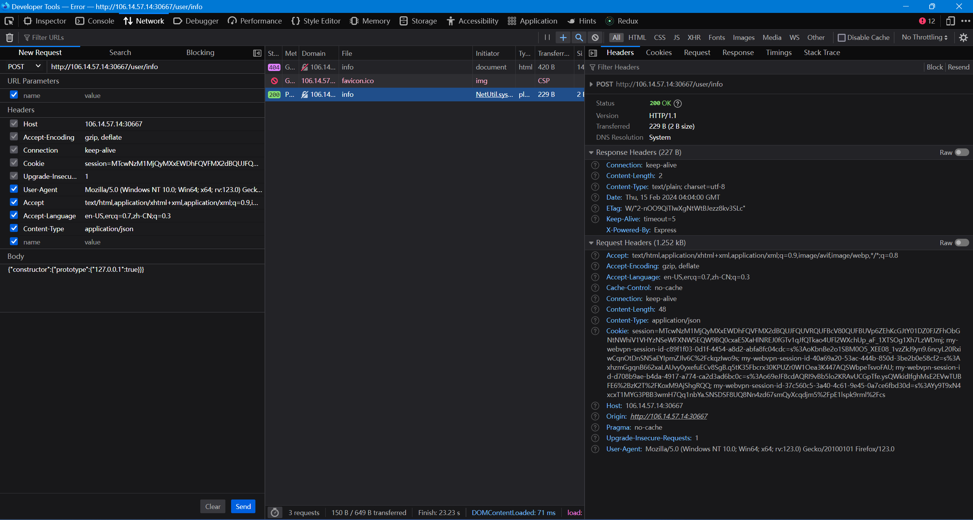Uncheck the User-Agent header checkbox
Screen dimensions: 973x520
point(14,189)
